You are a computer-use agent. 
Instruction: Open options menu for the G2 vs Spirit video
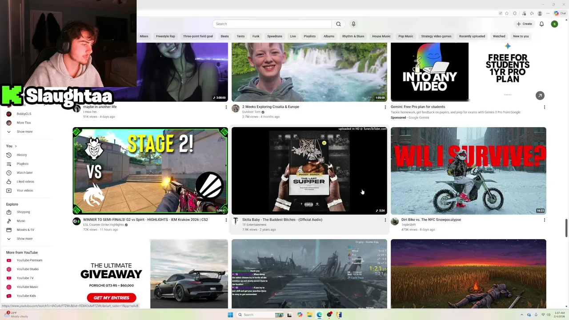[x=226, y=220]
